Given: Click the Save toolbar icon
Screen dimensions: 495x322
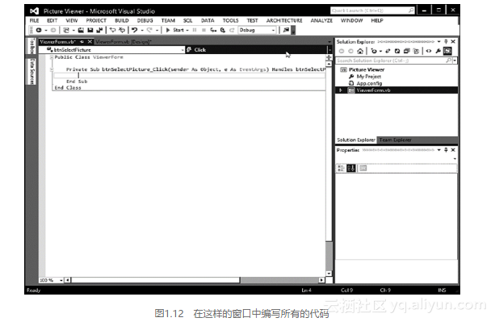Looking at the screenshot, I should (x=90, y=30).
